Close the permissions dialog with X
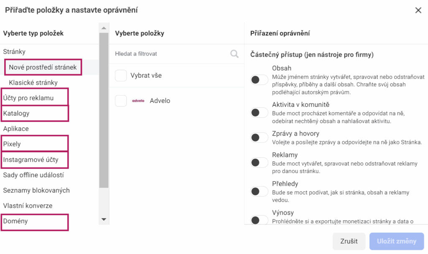 (418, 10)
